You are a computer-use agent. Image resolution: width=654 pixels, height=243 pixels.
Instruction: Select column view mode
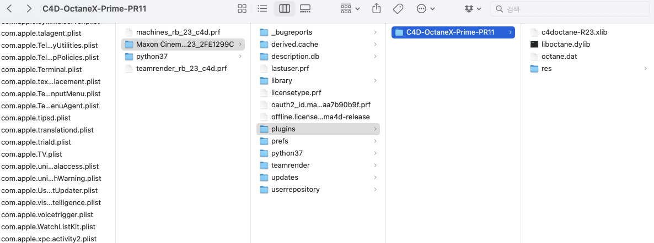(285, 9)
